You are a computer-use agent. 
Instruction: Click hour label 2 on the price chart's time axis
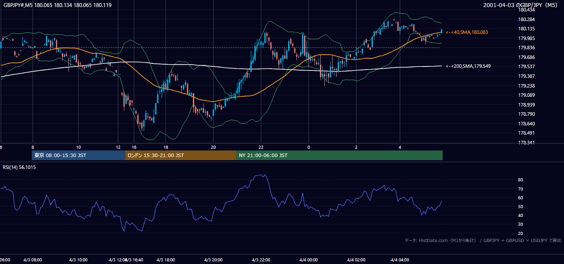(356, 147)
